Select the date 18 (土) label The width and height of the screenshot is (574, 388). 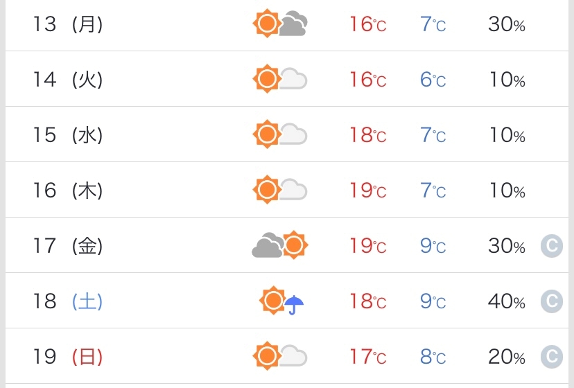point(68,301)
